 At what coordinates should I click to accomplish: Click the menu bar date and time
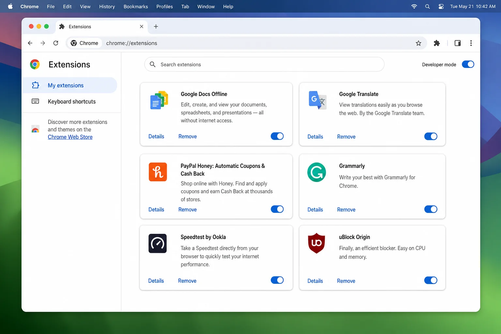473,7
